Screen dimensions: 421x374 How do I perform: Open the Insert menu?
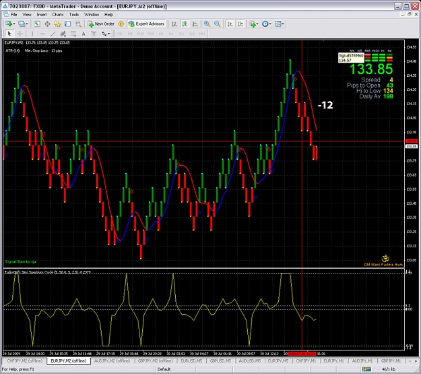pyautogui.click(x=42, y=15)
